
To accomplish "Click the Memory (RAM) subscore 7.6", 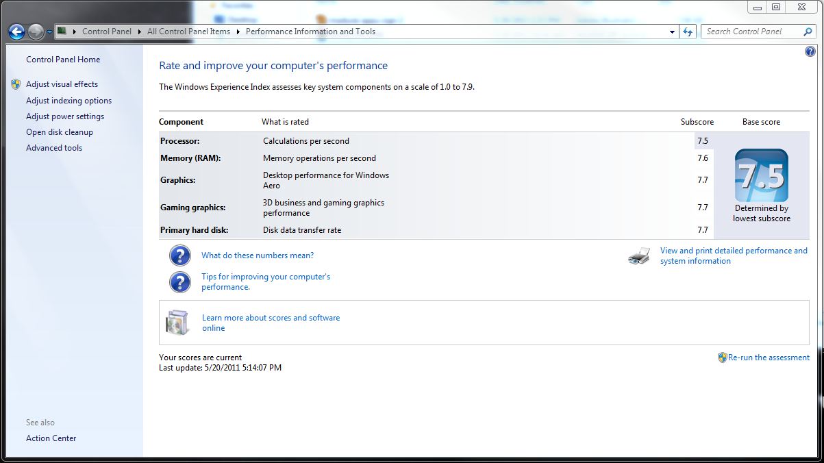I will pyautogui.click(x=703, y=158).
